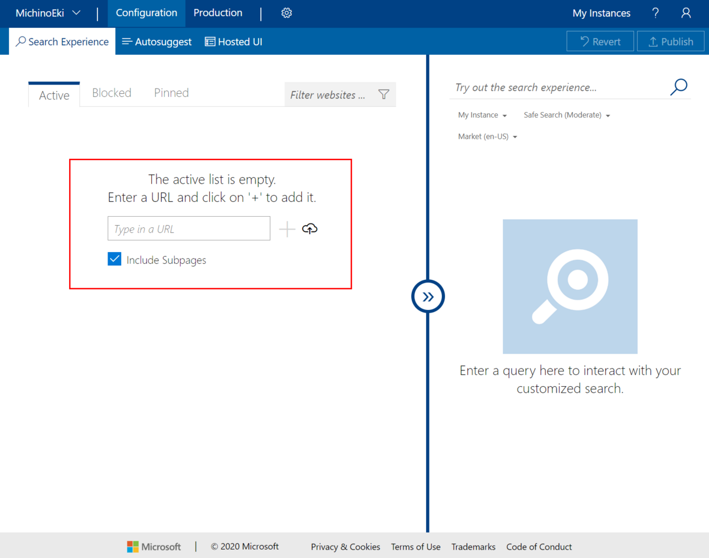Click 'The active list is empty.' text
The width and height of the screenshot is (709, 558).
212,179
